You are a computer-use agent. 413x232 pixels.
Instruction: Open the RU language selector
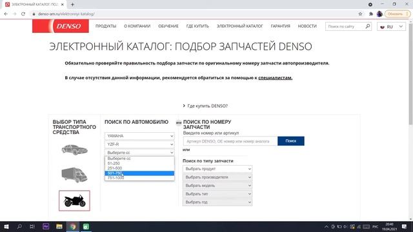click(391, 26)
